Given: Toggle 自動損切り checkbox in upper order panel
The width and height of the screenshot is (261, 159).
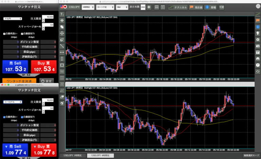Looking at the screenshot, I should (22, 34).
